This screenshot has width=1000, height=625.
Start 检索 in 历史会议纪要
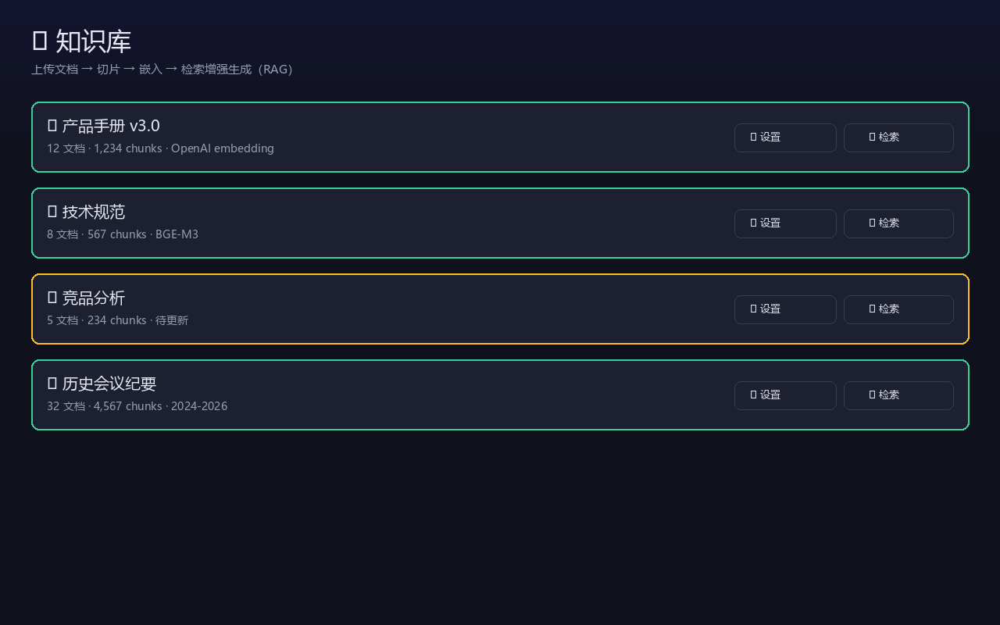(898, 395)
